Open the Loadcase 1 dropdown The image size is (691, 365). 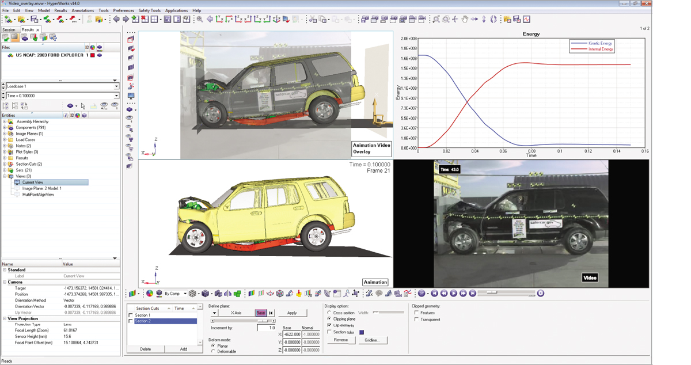pyautogui.click(x=116, y=86)
